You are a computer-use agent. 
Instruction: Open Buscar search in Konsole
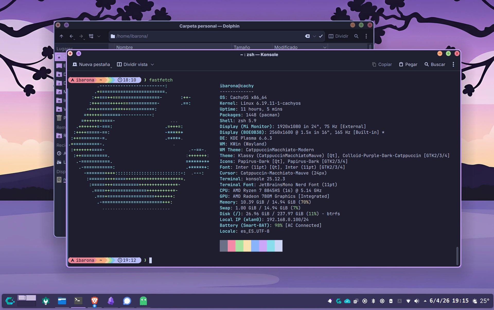pos(435,64)
